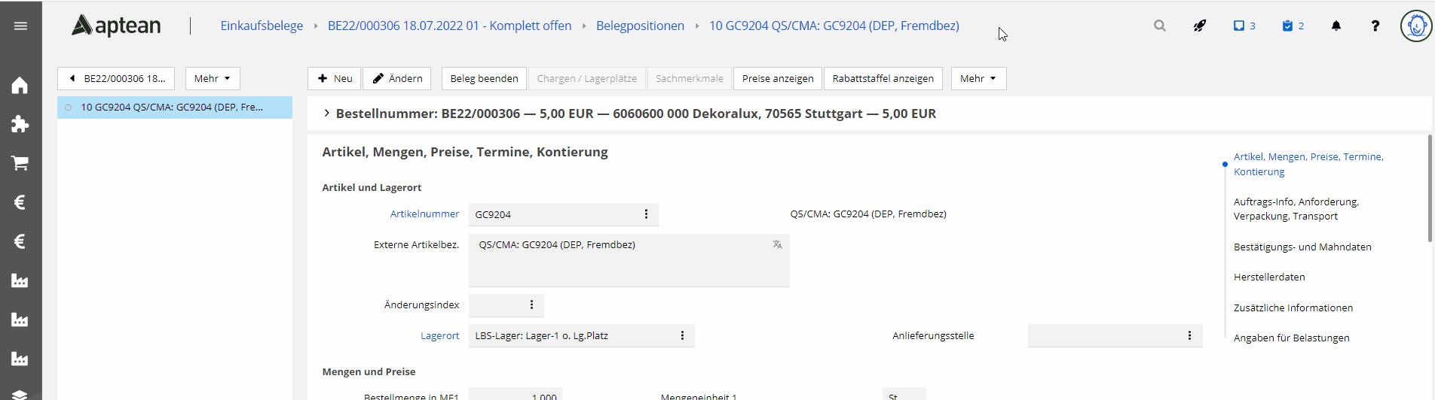
Task: Open the hamburger navigation menu
Action: (x=20, y=26)
